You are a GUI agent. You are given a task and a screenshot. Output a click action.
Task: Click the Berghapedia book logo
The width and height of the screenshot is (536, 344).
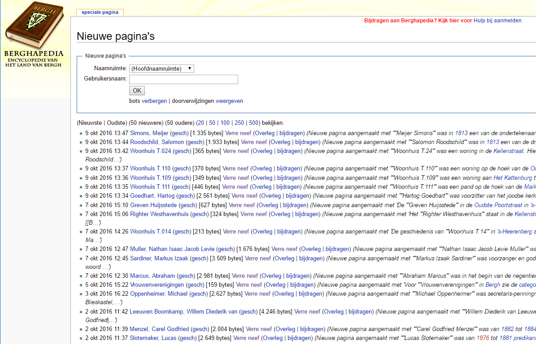(x=34, y=34)
